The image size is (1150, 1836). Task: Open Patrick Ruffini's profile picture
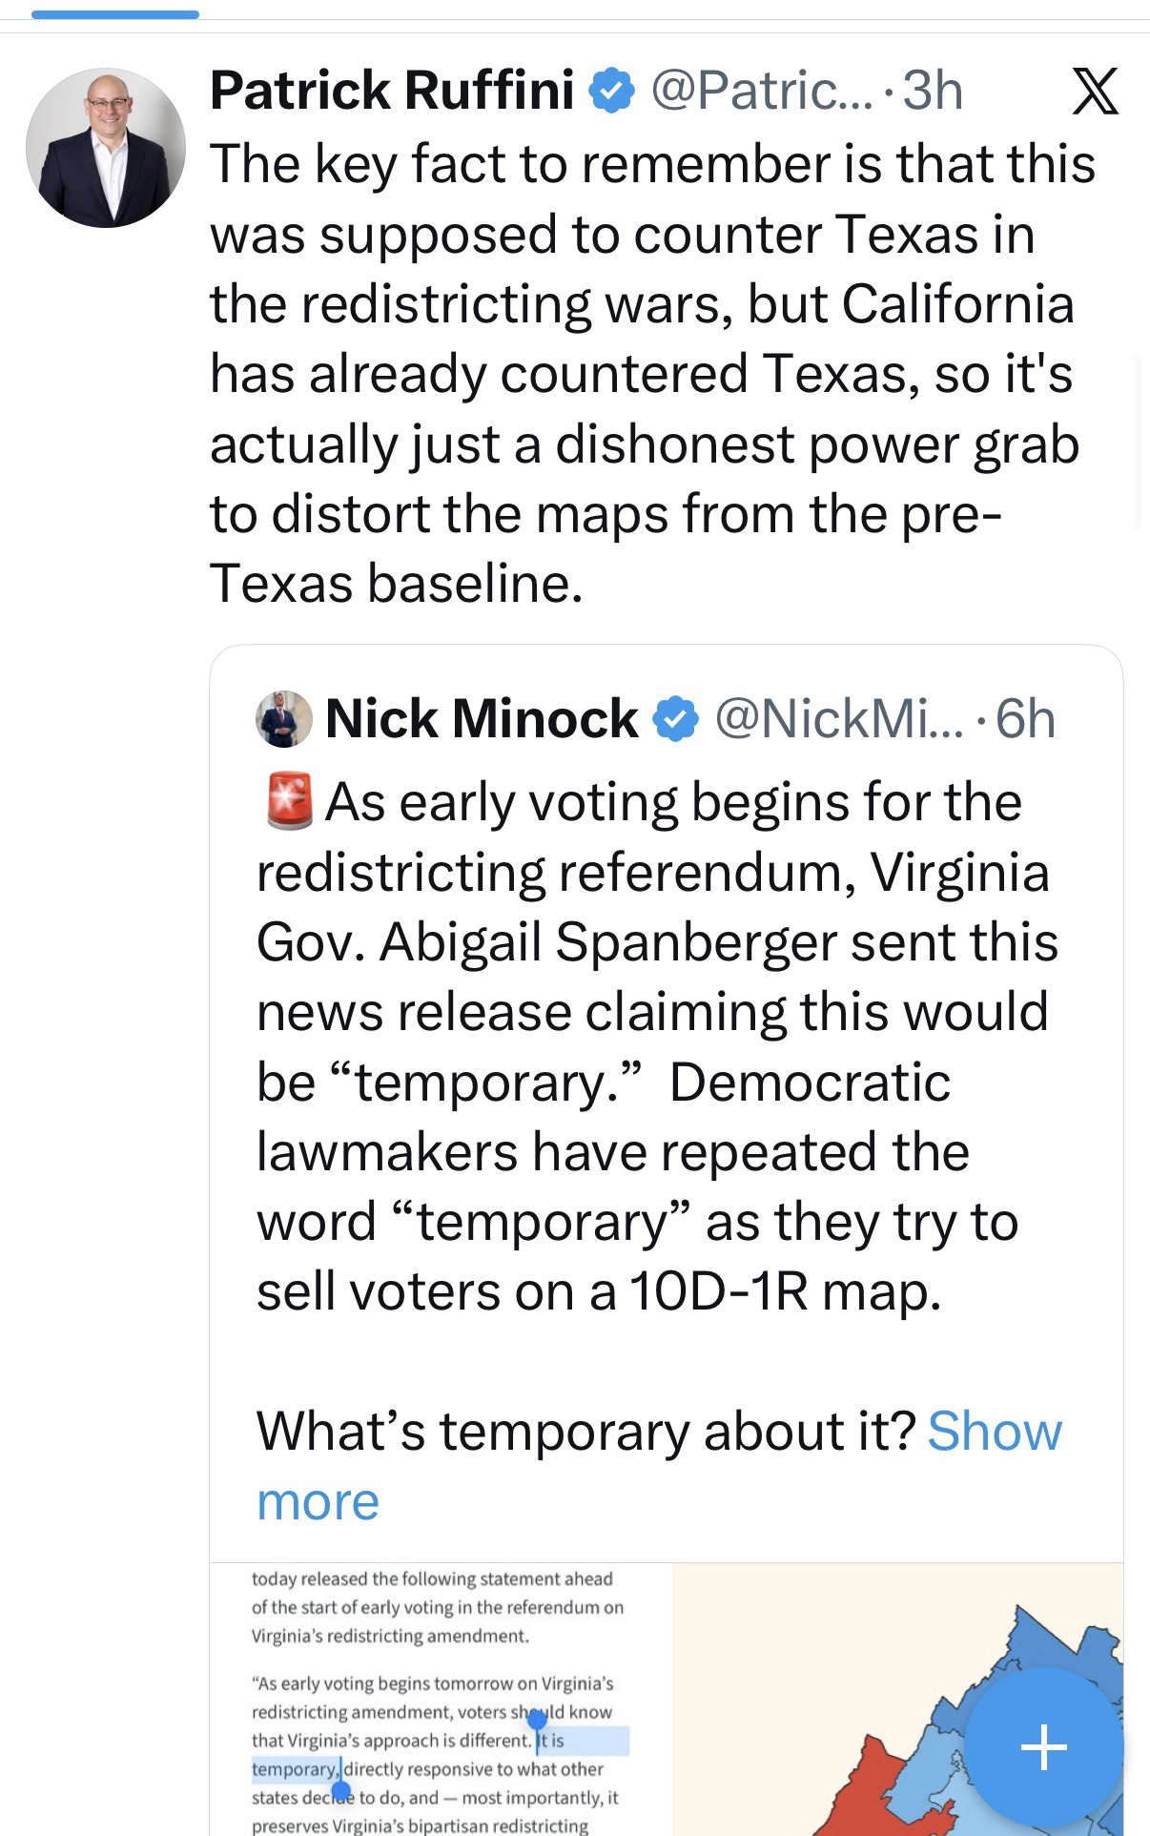(106, 148)
